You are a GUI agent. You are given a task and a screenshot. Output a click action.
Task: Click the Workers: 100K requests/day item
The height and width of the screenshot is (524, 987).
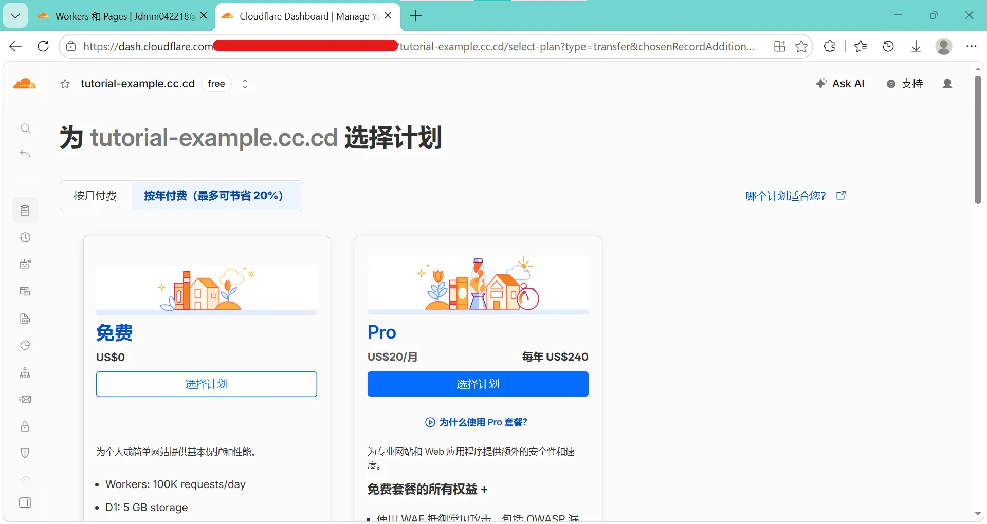[x=175, y=484]
